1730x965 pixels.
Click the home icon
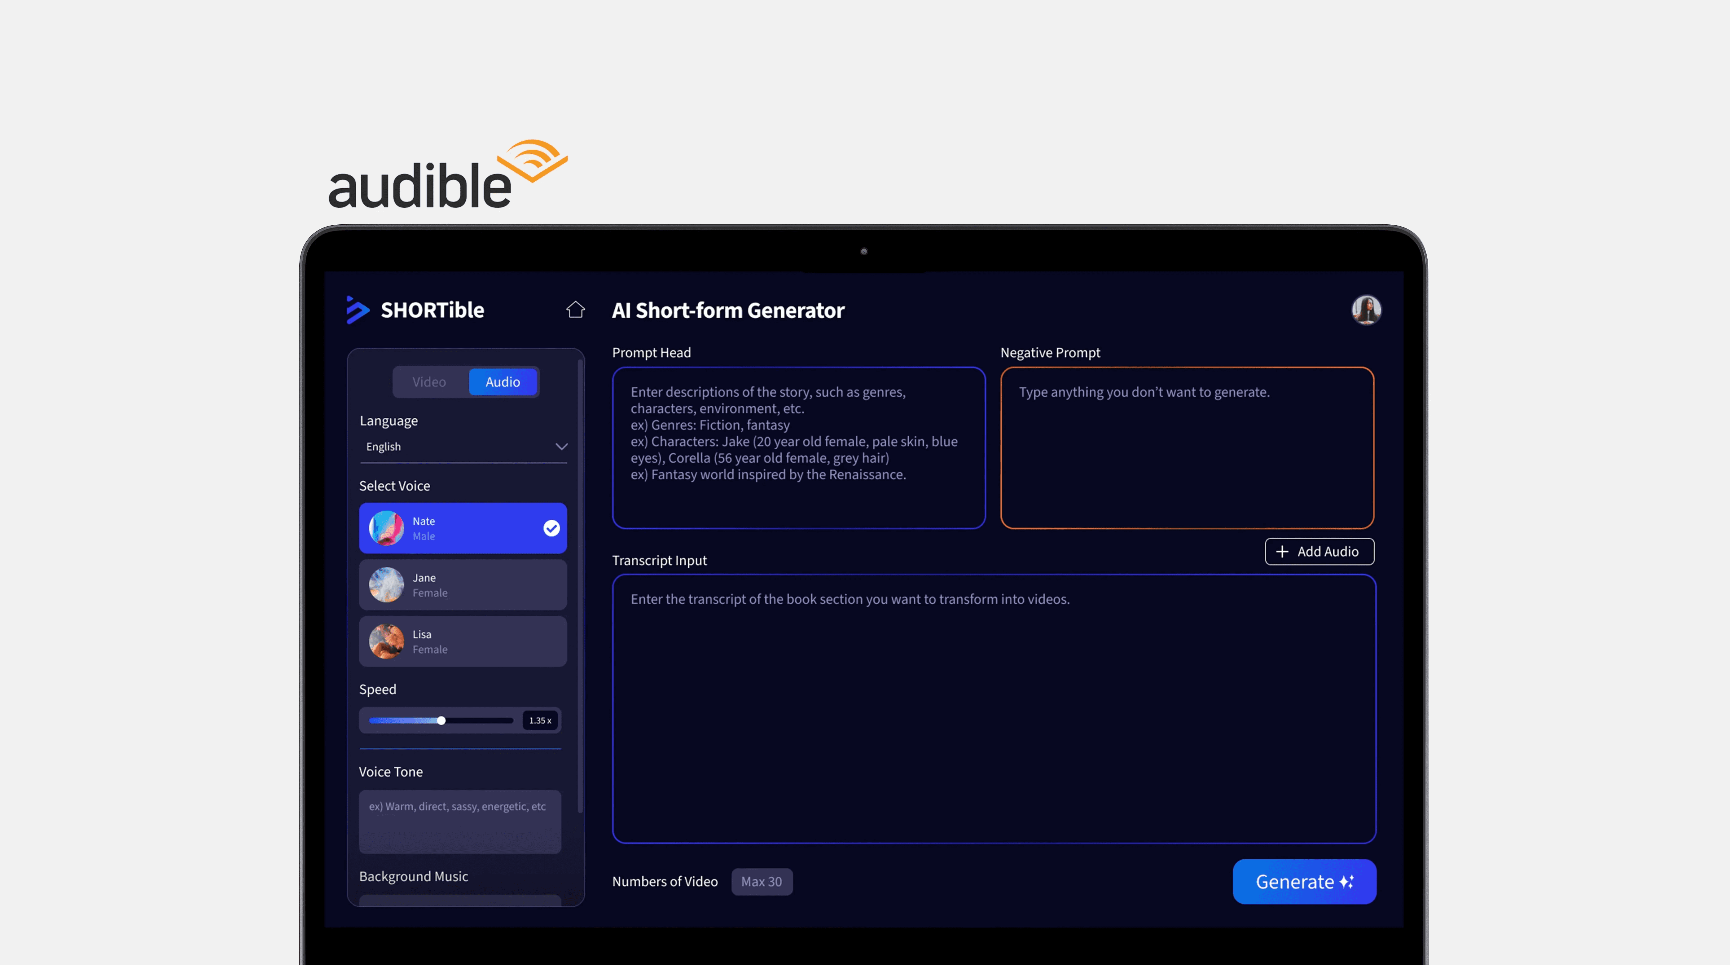tap(575, 310)
